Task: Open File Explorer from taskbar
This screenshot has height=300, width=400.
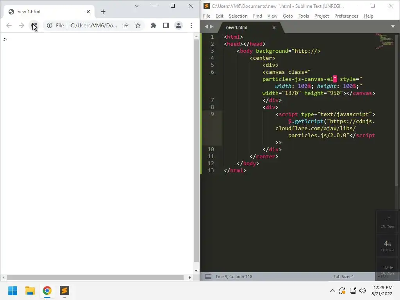Action: pos(30,291)
